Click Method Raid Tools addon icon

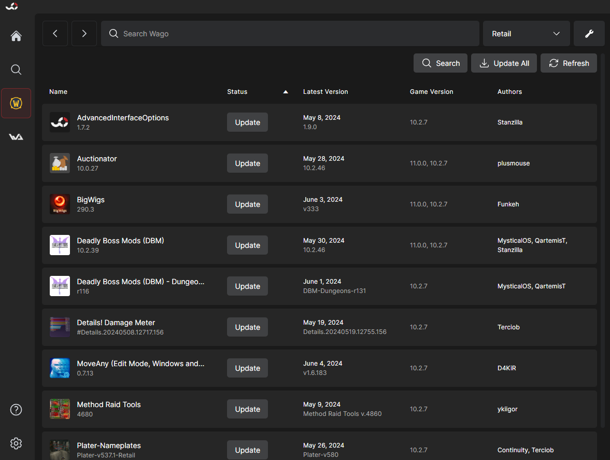click(60, 409)
